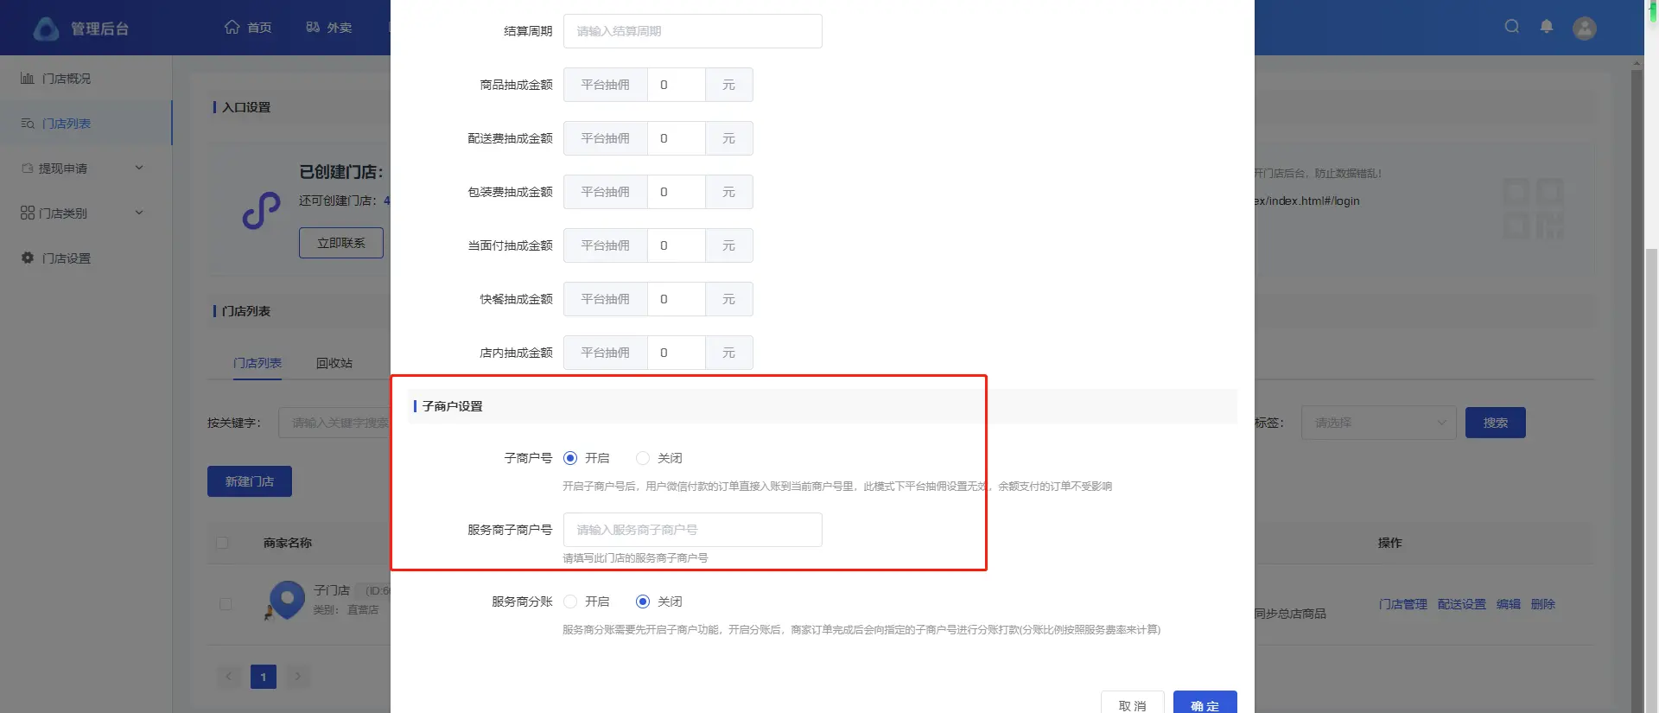
Task: Click the admin backend logo icon
Action: [46, 29]
